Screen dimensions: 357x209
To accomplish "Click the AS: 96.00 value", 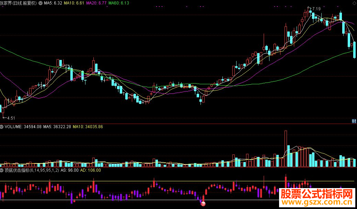I will point(70,170).
